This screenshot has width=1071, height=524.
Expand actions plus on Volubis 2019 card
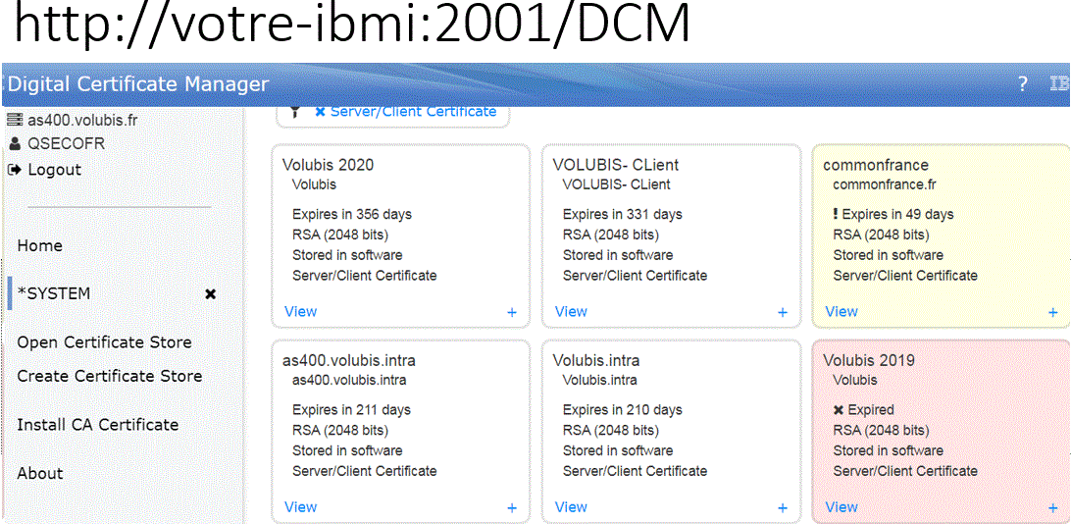[x=1052, y=507]
